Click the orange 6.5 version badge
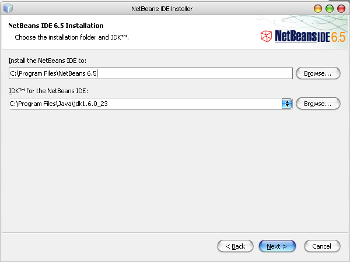350x262 pixels. [x=338, y=37]
